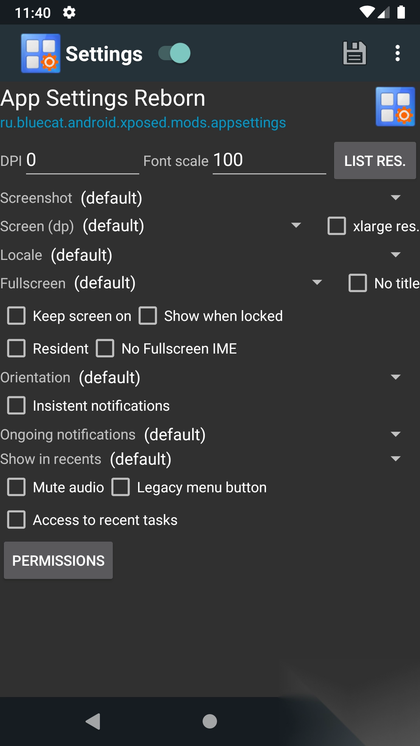The height and width of the screenshot is (746, 420).
Task: Tap the App Settings Reborn app icon
Action: pos(395,107)
